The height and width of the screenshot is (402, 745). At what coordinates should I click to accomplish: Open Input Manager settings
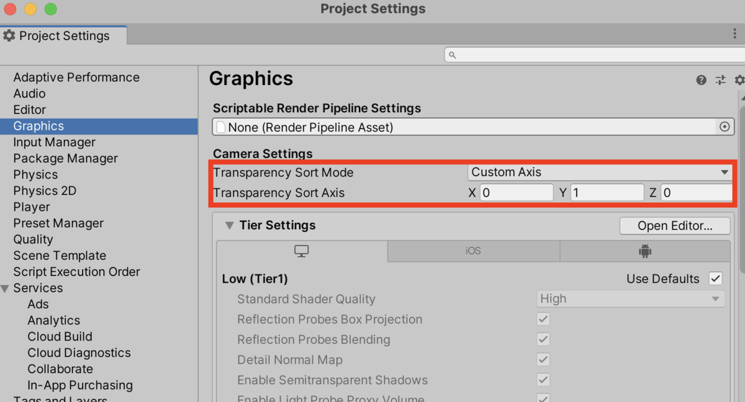coord(55,142)
